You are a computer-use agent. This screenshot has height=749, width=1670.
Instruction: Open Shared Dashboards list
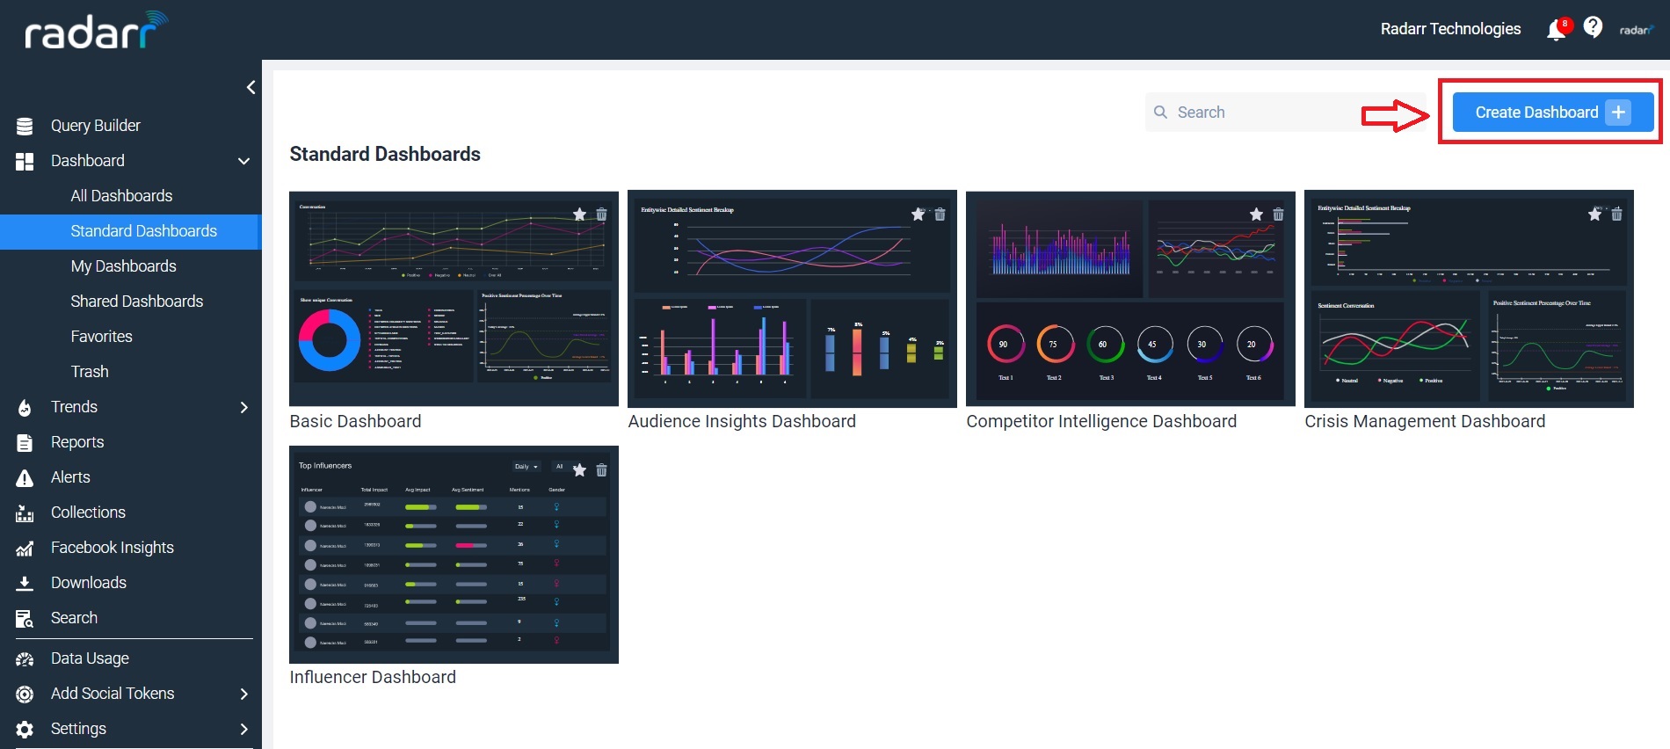[x=136, y=302]
